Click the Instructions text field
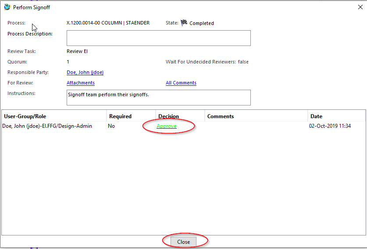 (x=158, y=98)
